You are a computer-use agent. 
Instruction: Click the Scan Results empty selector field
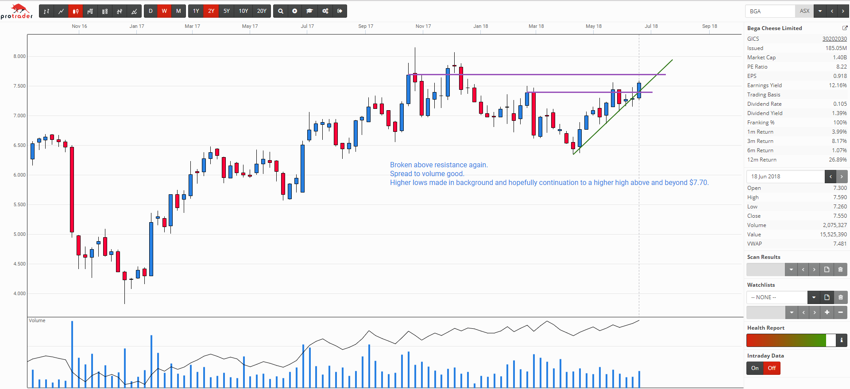pos(765,270)
